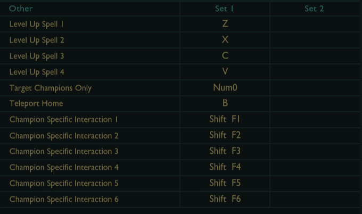Click empty Set 2 cell for Level Up Spell 1

315,24
